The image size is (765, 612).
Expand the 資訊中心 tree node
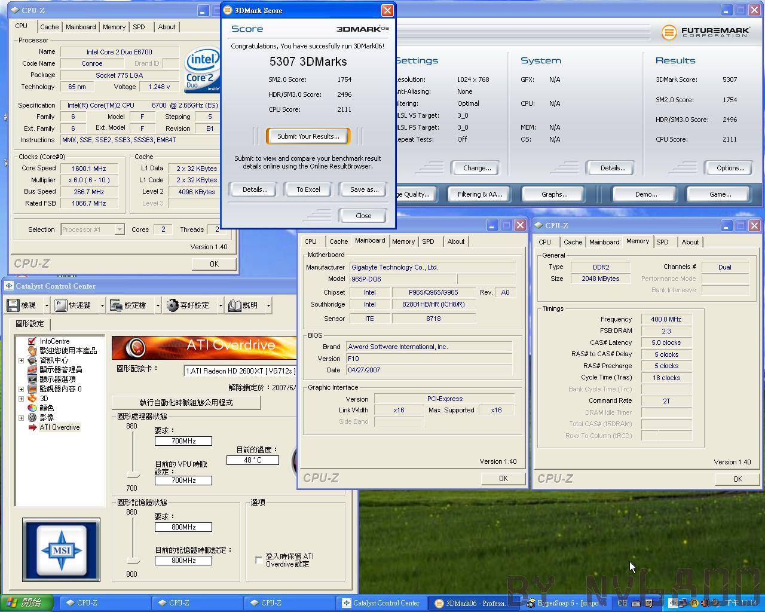(x=22, y=360)
